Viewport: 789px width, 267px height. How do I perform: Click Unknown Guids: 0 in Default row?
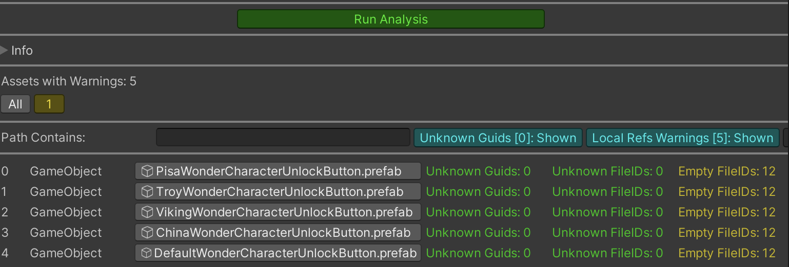(478, 253)
